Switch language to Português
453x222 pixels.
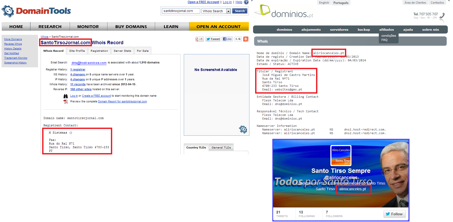pos(341,3)
